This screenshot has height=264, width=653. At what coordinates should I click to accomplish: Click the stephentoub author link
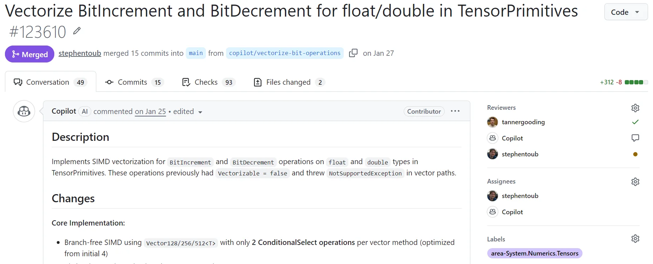80,53
